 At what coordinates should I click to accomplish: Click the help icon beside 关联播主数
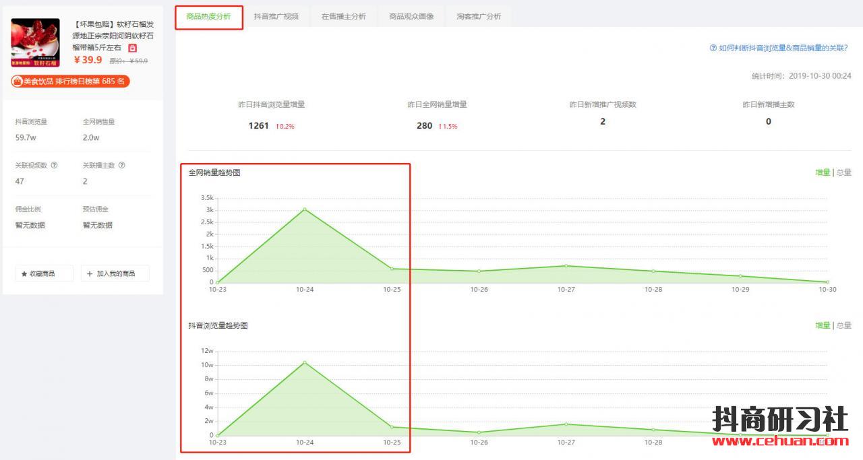click(122, 165)
